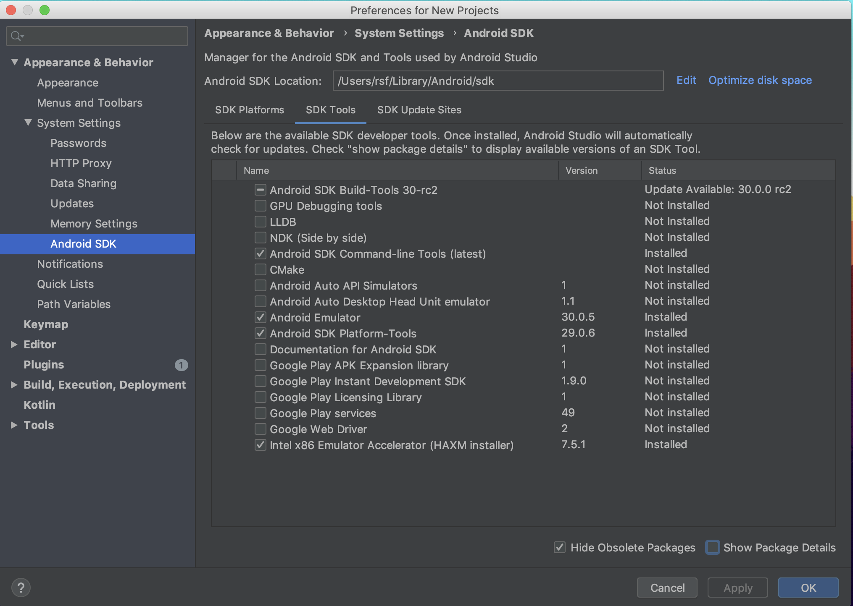Check the CMake checkbox
The height and width of the screenshot is (606, 853).
pyautogui.click(x=261, y=269)
